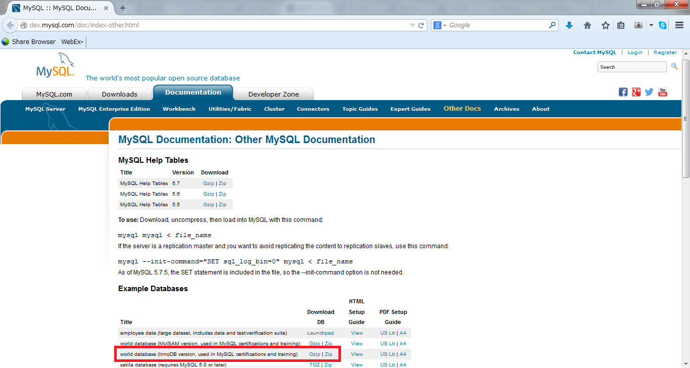Open Connectors nav item
This screenshot has height=368, width=690.
(x=313, y=109)
